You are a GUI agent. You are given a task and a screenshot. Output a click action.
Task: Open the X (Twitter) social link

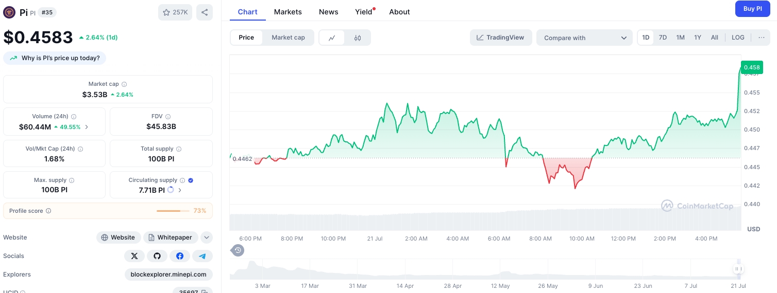tap(134, 256)
